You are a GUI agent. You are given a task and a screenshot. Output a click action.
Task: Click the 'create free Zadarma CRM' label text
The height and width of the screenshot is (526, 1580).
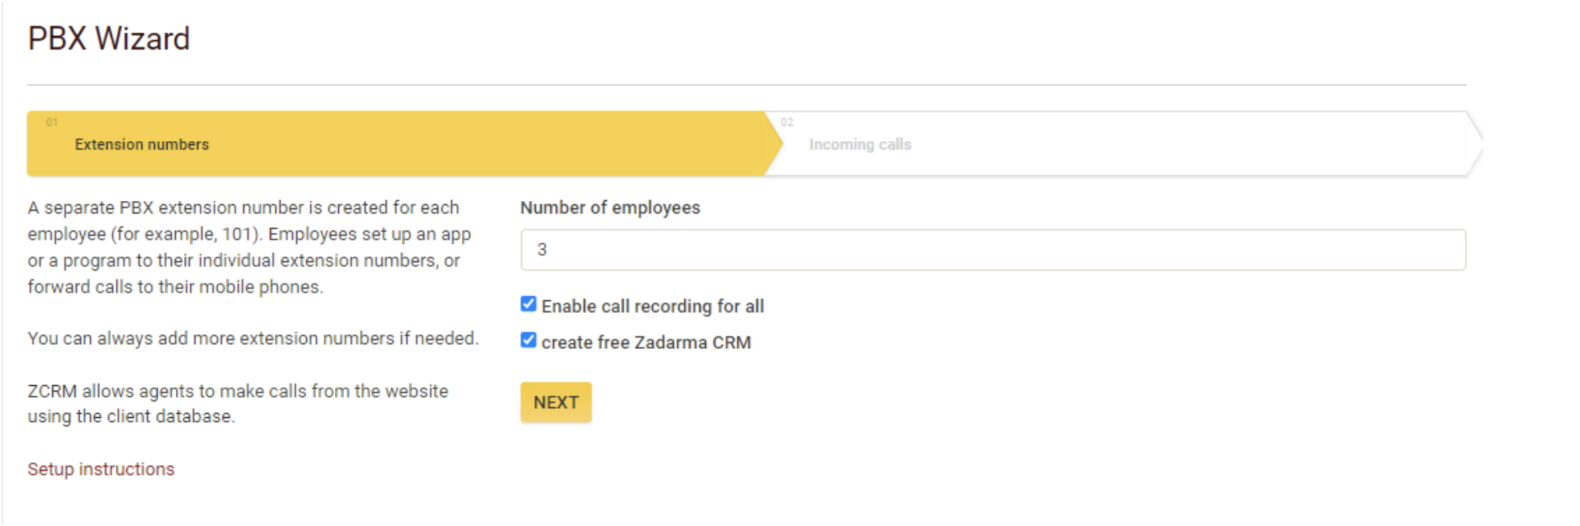[646, 342]
